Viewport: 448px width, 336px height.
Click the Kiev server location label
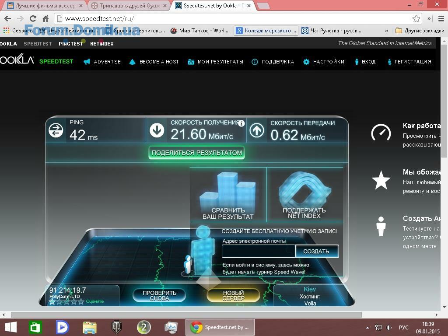pos(310,289)
